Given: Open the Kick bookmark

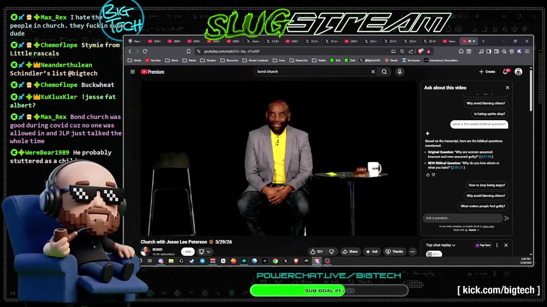Looking at the screenshot, I should tap(335, 61).
